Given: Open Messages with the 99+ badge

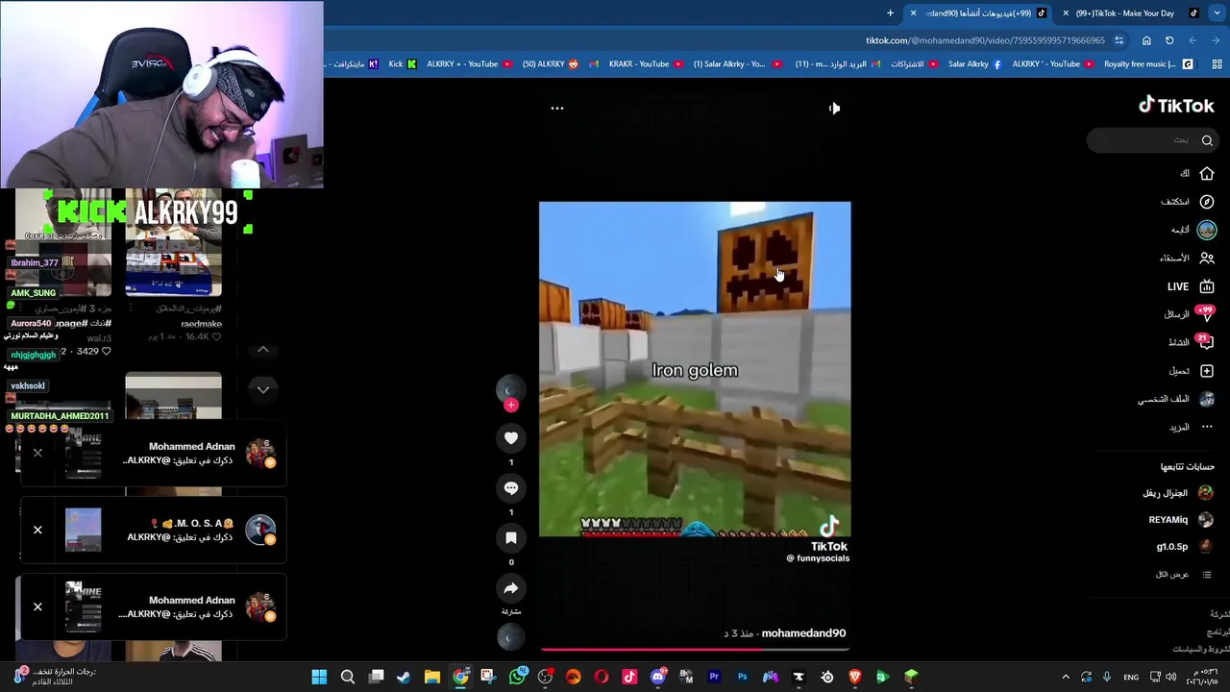Looking at the screenshot, I should (1206, 314).
